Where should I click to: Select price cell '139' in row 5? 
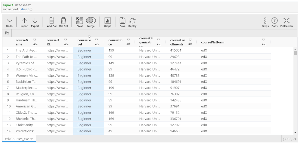[119, 75]
